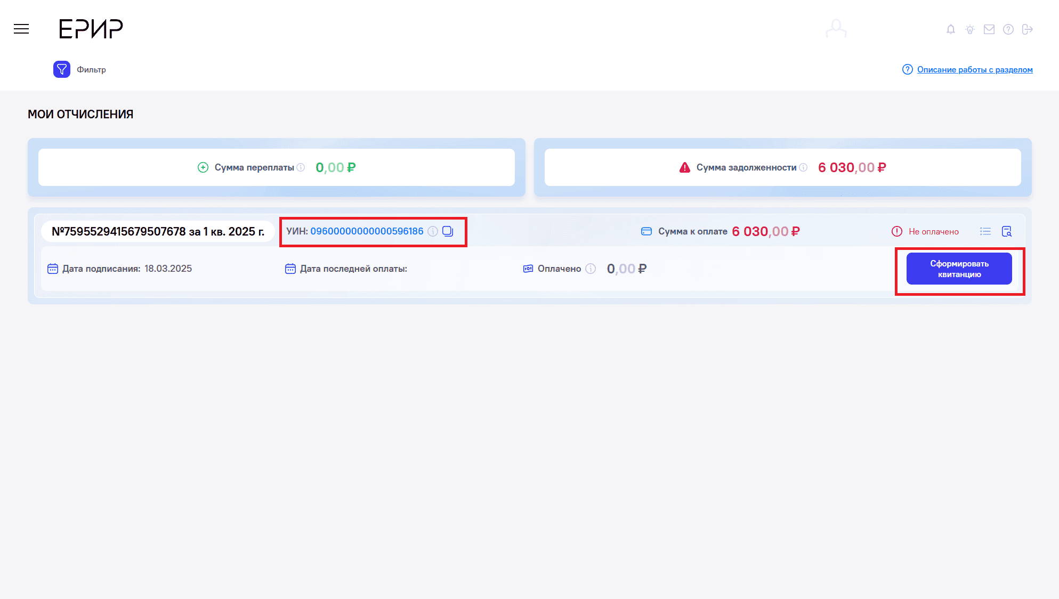This screenshot has width=1059, height=599.
Task: Show info for Сумма переплаты
Action: tap(301, 167)
